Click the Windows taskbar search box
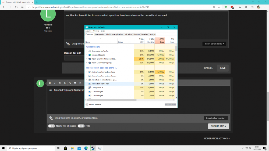Viewport: 269px width, 151px height. pyautogui.click(x=31, y=148)
